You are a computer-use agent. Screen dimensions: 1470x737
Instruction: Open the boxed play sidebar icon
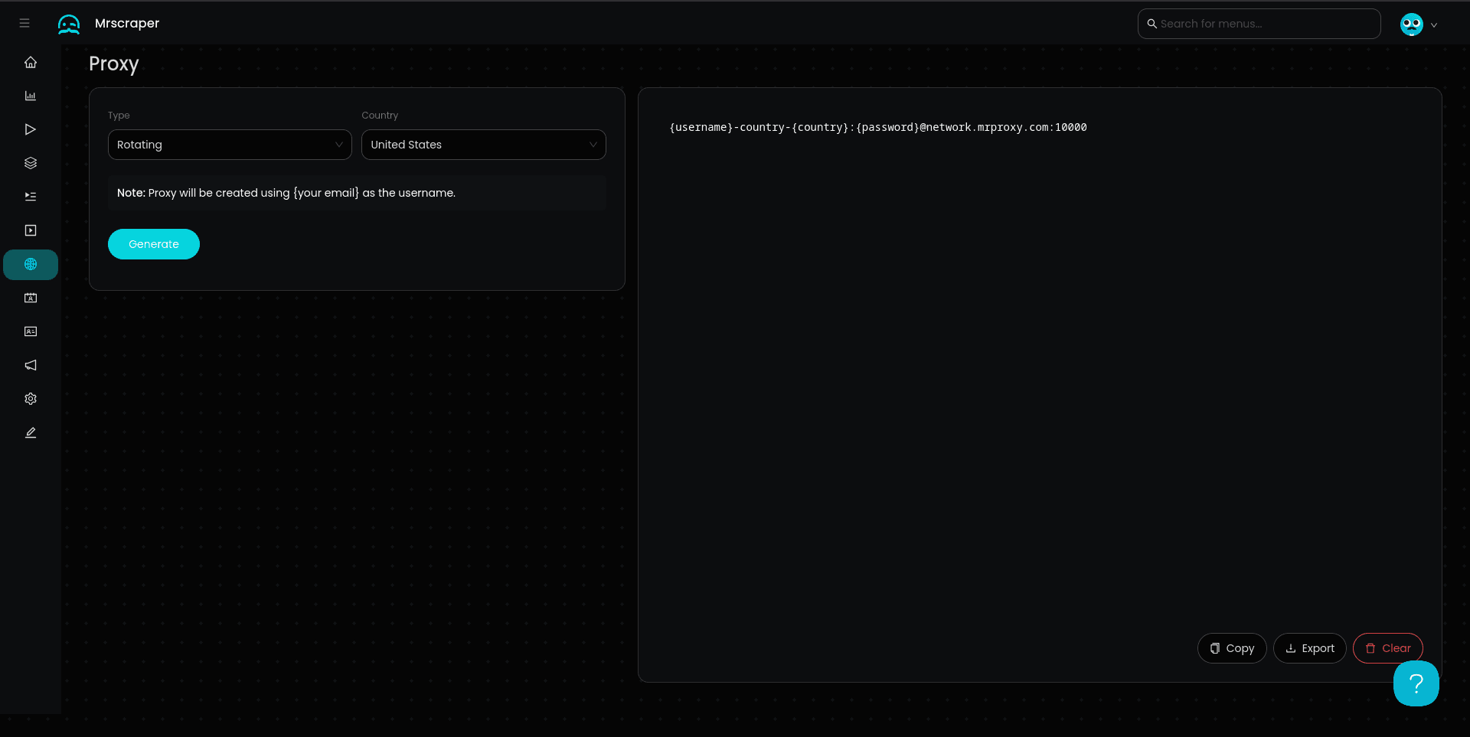pos(31,231)
